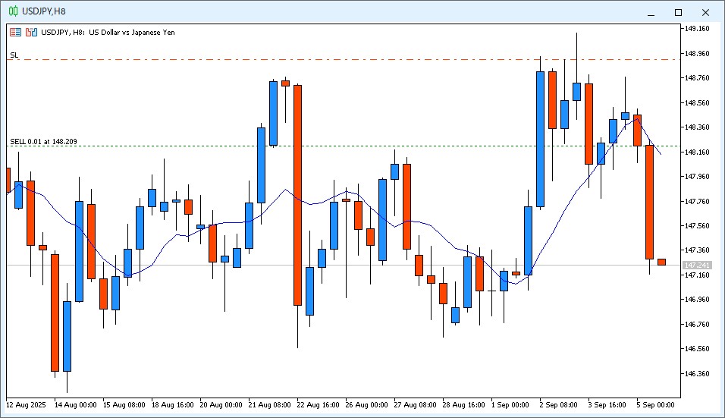Viewport: 725px width, 418px height.
Task: Click the 147.360 price scale label
Action: [697, 250]
